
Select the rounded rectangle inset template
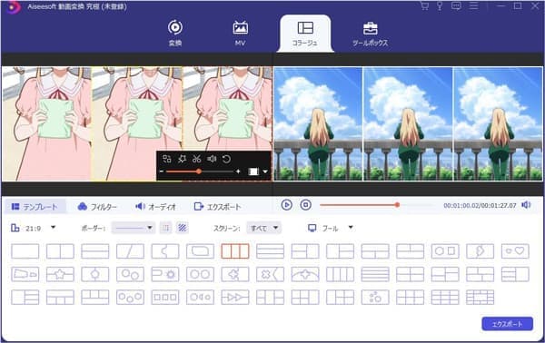tap(200, 251)
